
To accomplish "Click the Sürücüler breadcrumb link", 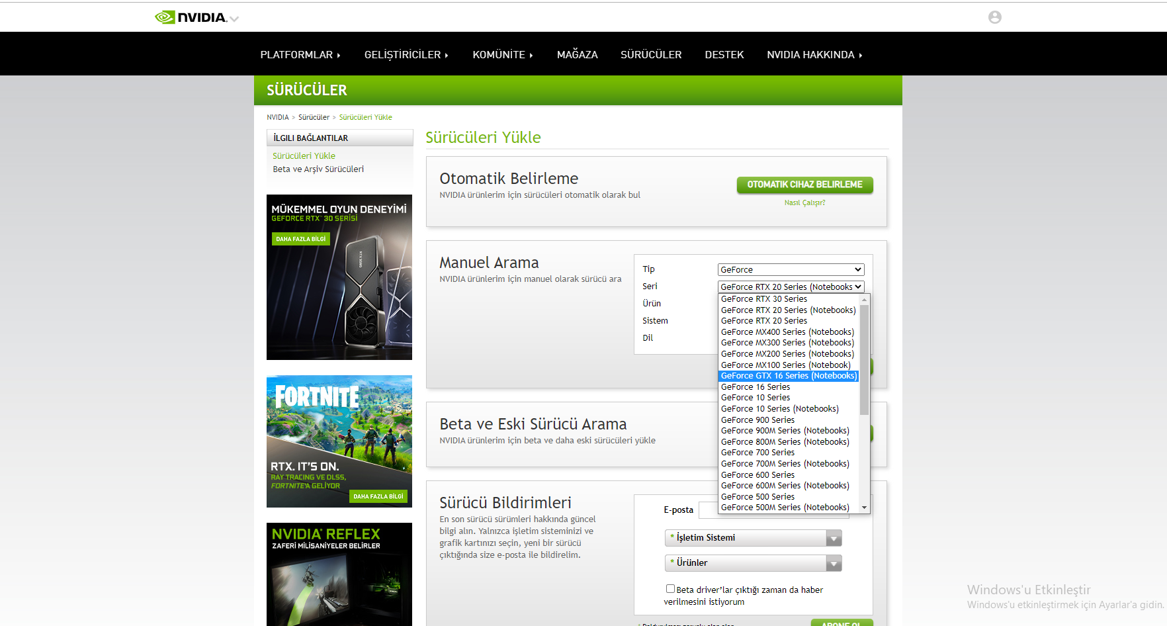I will (x=314, y=117).
